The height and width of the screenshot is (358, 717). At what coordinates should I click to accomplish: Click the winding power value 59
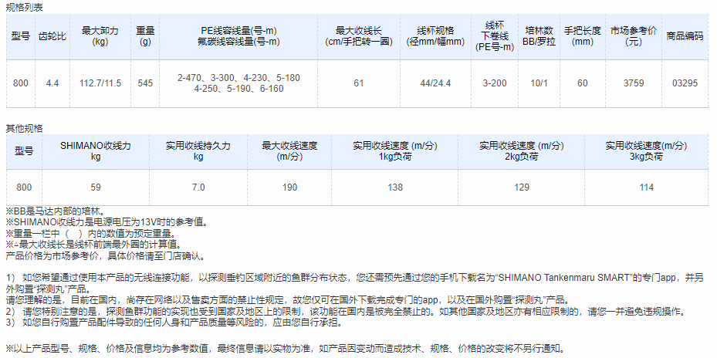point(96,187)
